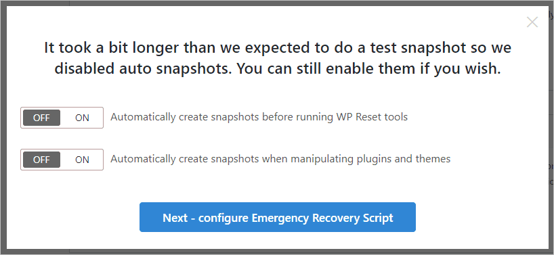554x255 pixels.
Task: Click the label about snapshots before WP Reset tools
Action: [x=259, y=117]
